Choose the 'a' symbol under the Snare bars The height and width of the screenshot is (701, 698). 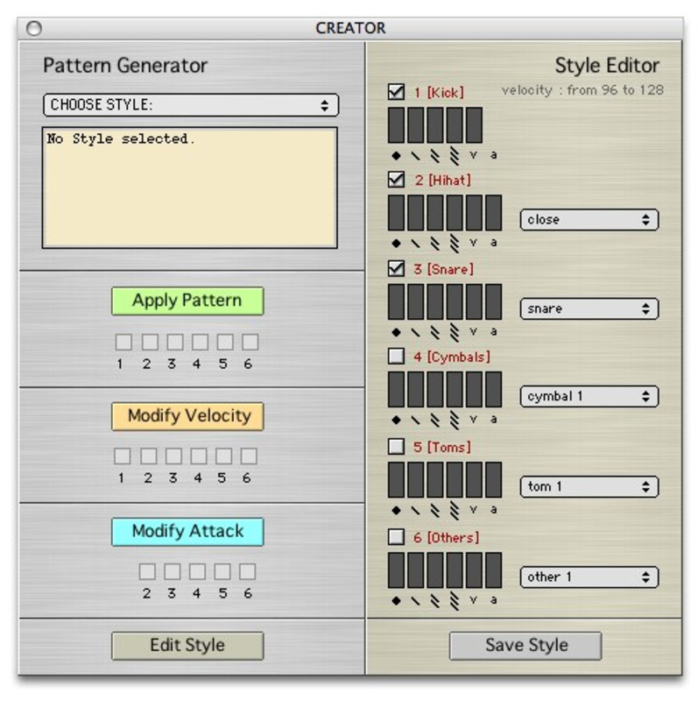pos(493,331)
